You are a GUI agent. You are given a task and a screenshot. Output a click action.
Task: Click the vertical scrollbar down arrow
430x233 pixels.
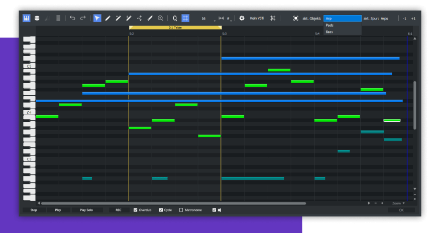(x=414, y=189)
